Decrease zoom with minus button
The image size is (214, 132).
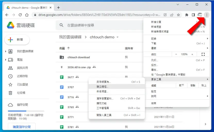click(176, 54)
